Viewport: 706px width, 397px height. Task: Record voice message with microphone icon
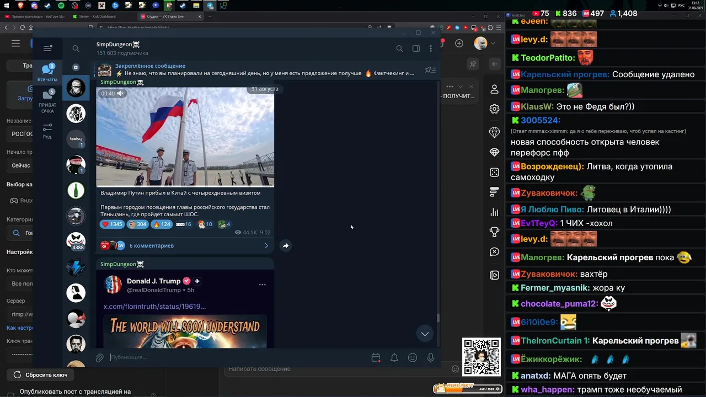pyautogui.click(x=431, y=357)
